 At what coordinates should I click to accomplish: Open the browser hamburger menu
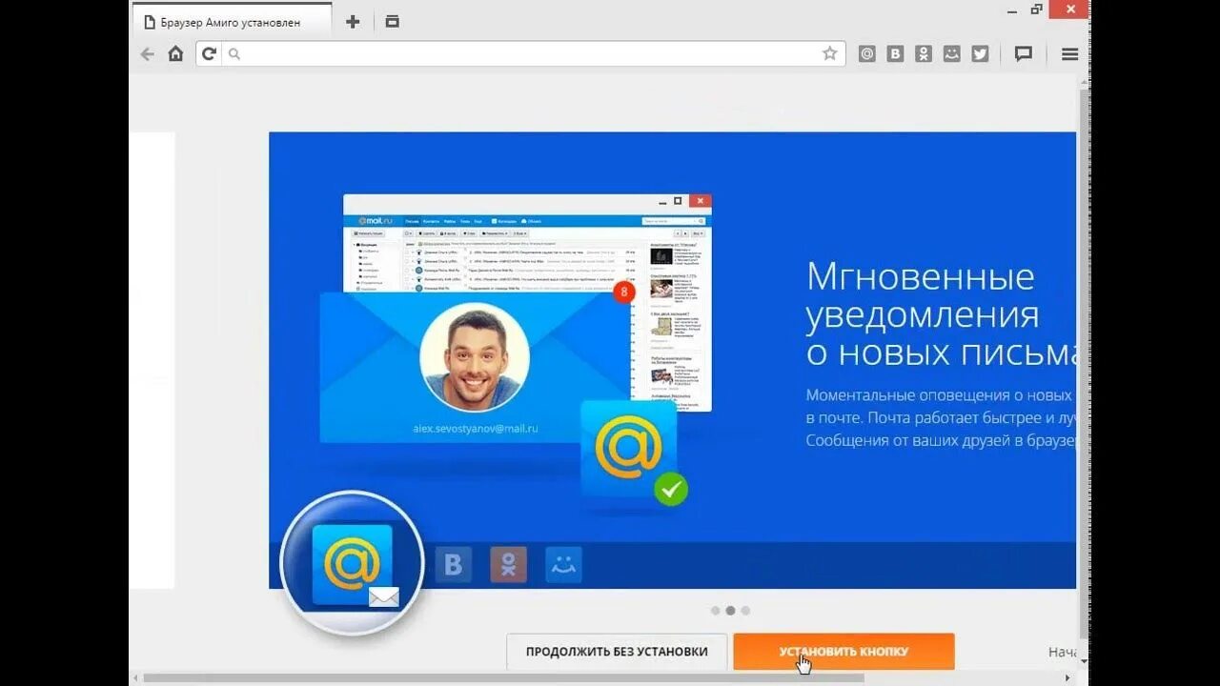(x=1069, y=54)
